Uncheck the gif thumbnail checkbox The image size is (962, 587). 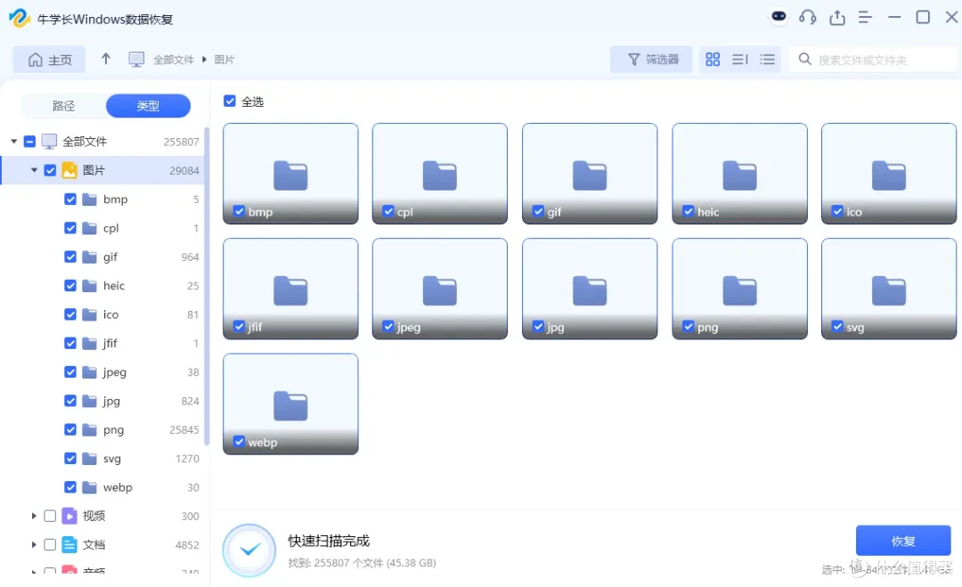pyautogui.click(x=538, y=212)
